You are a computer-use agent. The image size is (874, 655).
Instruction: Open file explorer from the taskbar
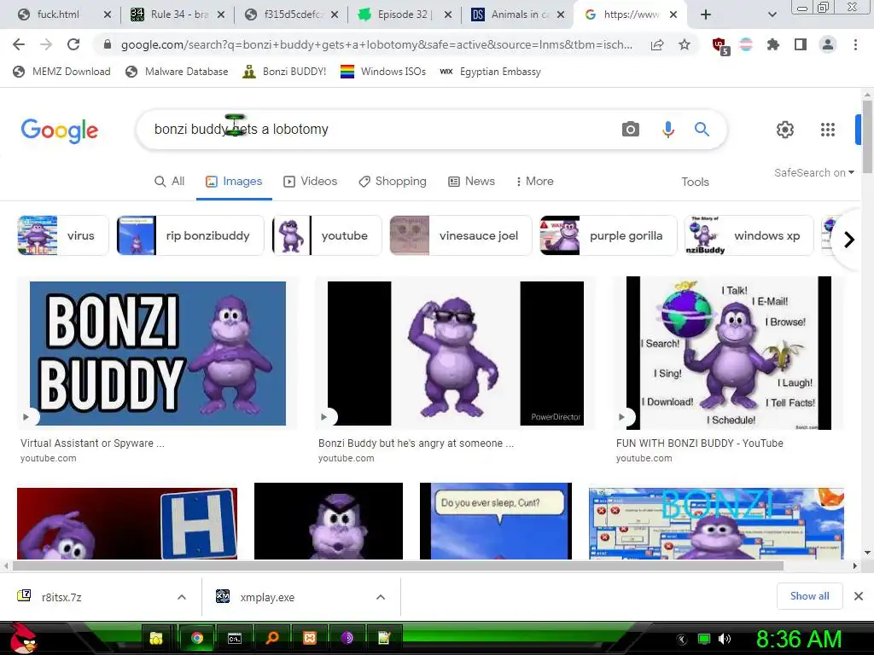point(156,638)
